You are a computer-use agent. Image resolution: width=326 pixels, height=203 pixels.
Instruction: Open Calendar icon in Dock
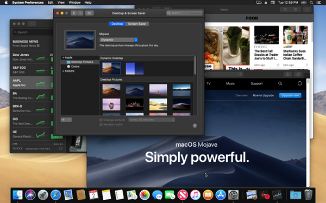tap(93, 195)
